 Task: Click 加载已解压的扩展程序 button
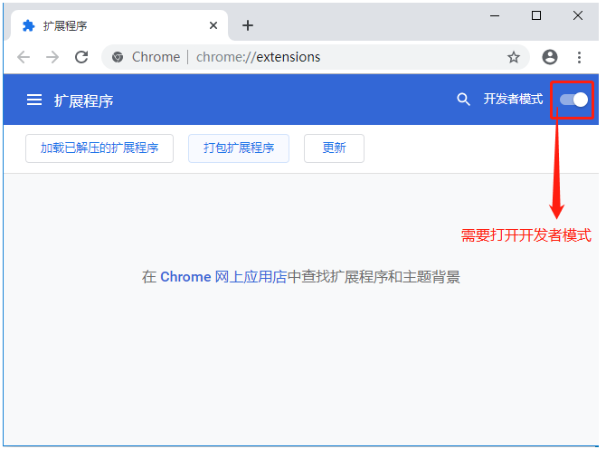(99, 148)
